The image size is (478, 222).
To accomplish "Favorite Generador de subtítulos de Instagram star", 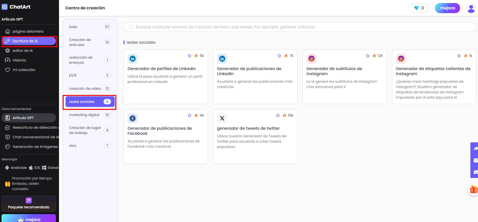I will pyautogui.click(x=368, y=56).
